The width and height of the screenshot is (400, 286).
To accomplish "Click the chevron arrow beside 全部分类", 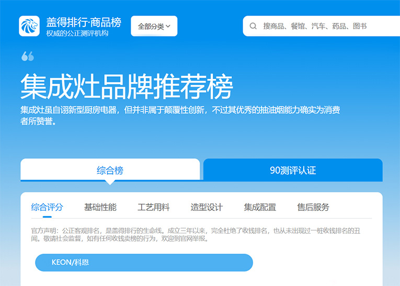I will pos(168,26).
